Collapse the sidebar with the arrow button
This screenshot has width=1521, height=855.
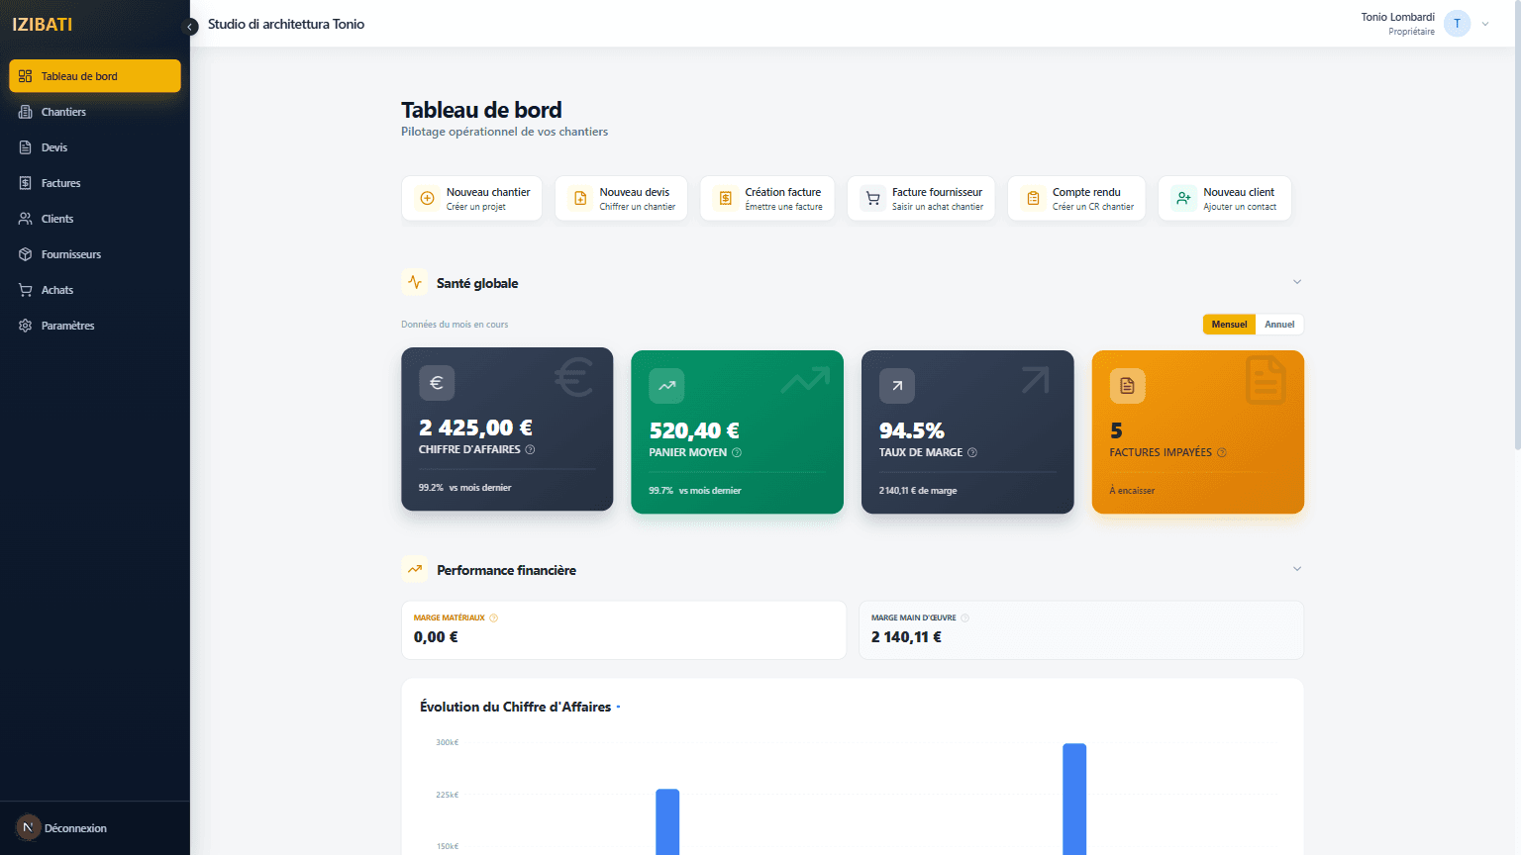click(x=190, y=27)
